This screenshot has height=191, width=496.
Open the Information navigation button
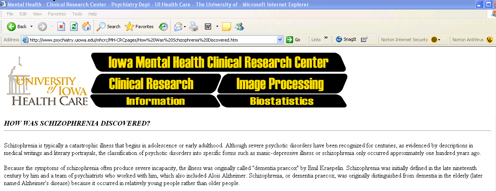[155, 101]
